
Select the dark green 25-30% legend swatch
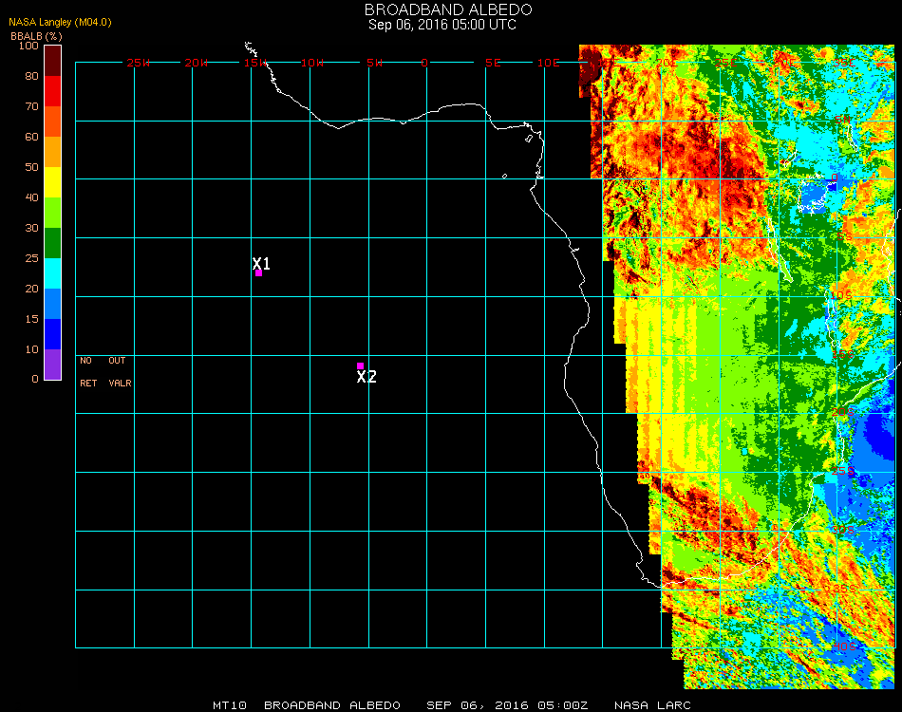click(x=53, y=243)
